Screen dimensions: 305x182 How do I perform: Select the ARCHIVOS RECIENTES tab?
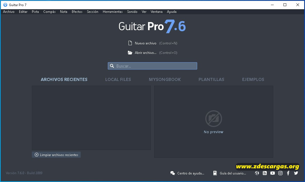tap(64, 79)
